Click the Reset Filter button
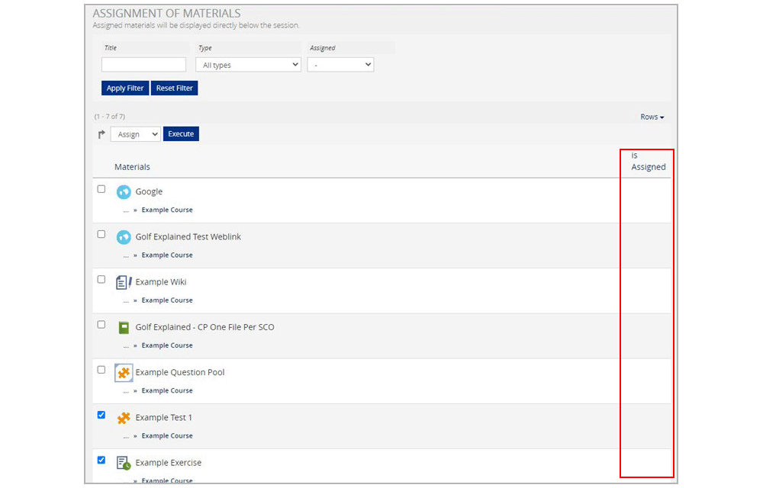 pyautogui.click(x=174, y=88)
